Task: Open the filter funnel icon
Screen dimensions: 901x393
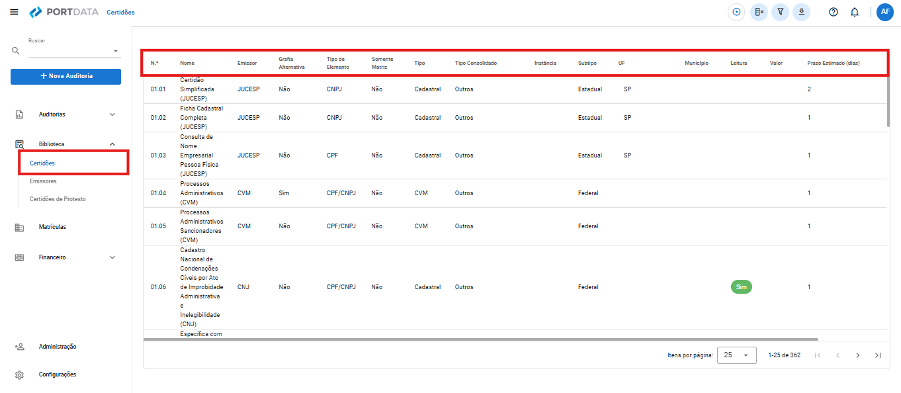Action: (x=781, y=12)
